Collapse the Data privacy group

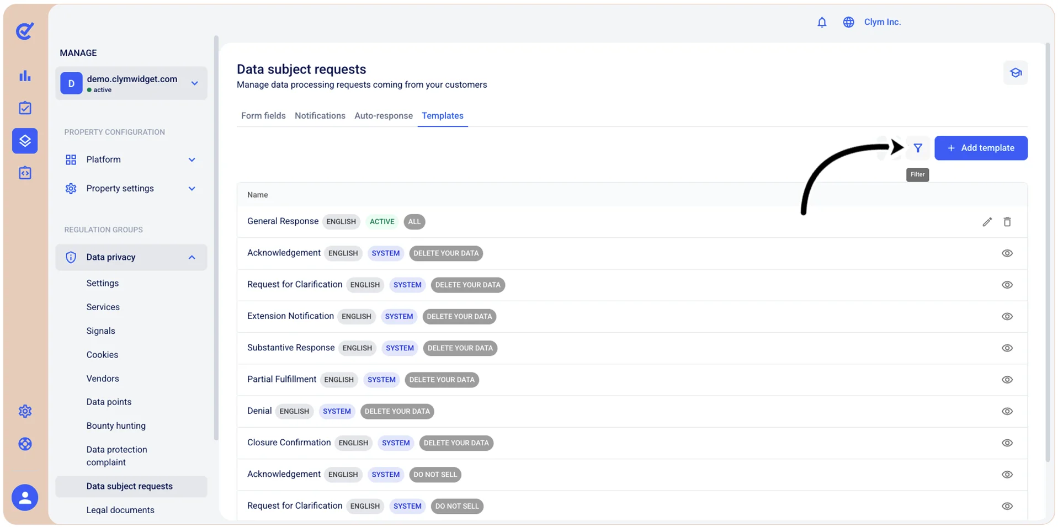pyautogui.click(x=192, y=257)
